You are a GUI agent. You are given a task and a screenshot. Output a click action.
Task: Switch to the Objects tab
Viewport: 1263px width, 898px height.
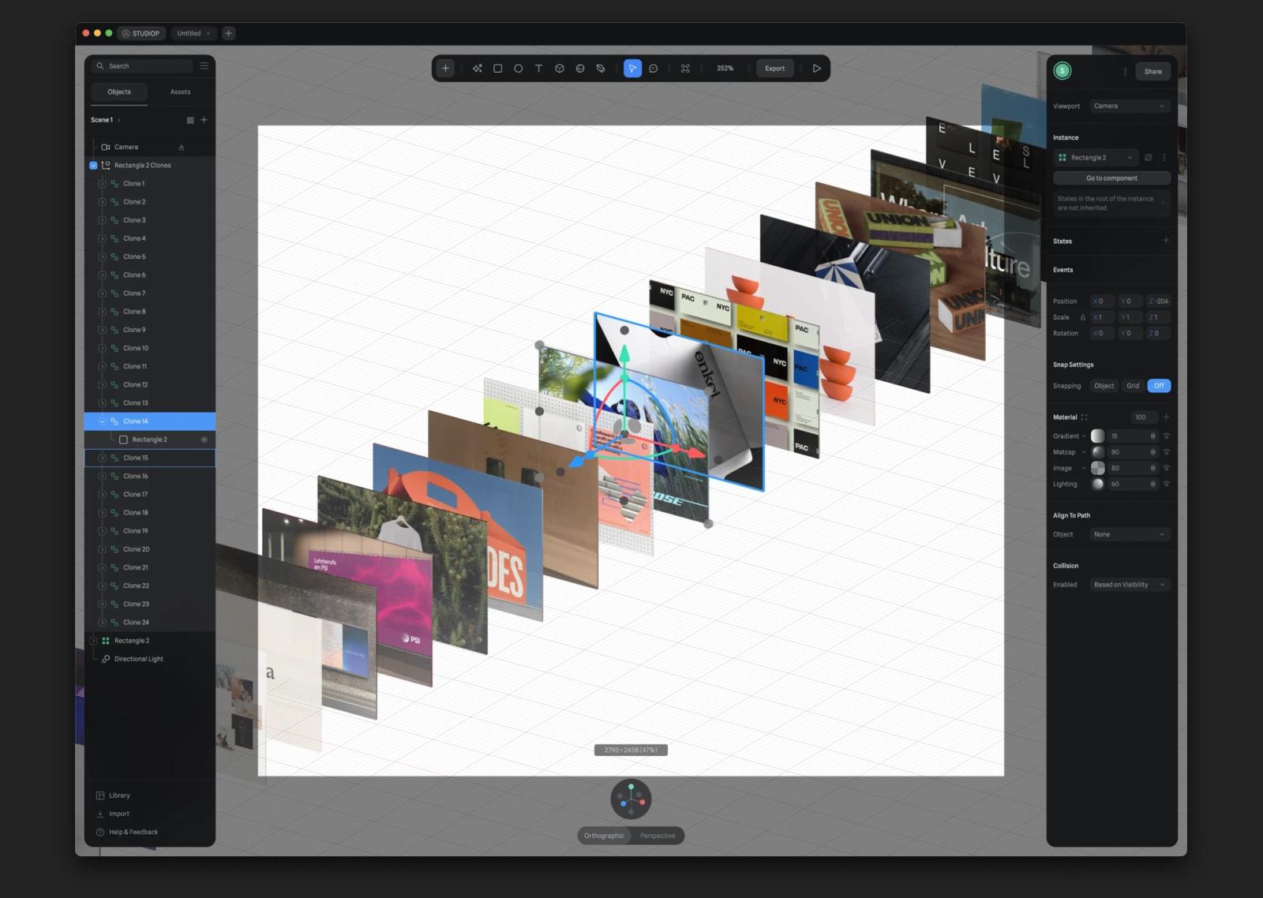pos(119,92)
